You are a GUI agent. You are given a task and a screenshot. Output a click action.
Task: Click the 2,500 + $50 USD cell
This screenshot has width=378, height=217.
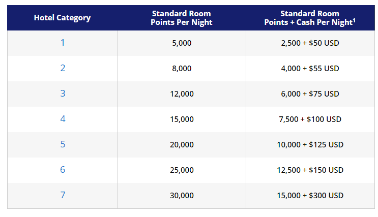click(310, 43)
